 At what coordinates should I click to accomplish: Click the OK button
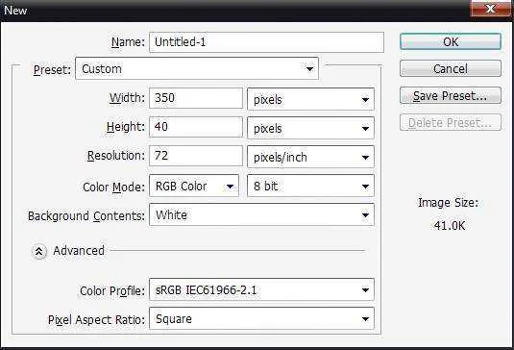coord(451,41)
